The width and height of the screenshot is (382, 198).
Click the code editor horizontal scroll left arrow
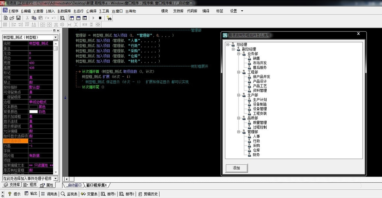pos(66,179)
